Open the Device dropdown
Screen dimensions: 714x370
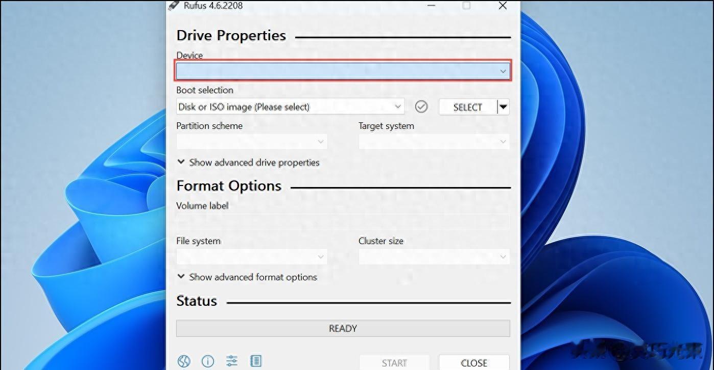[343, 71]
